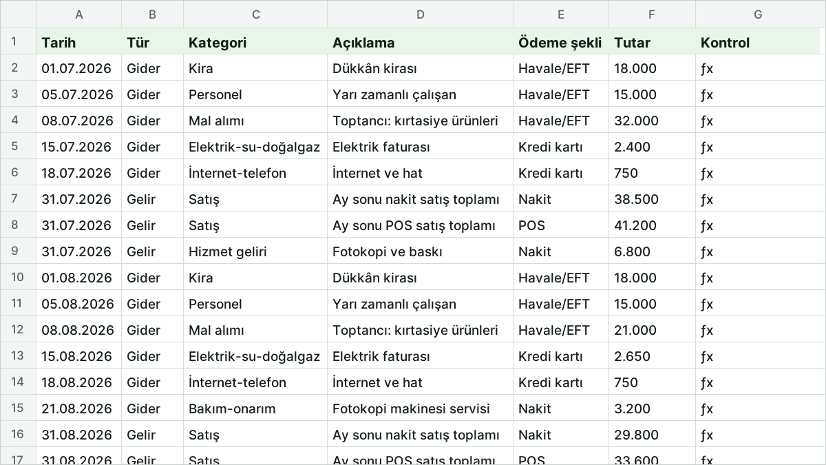This screenshot has width=826, height=465.
Task: Click the Ödeme şekli header cell
Action: [x=560, y=42]
